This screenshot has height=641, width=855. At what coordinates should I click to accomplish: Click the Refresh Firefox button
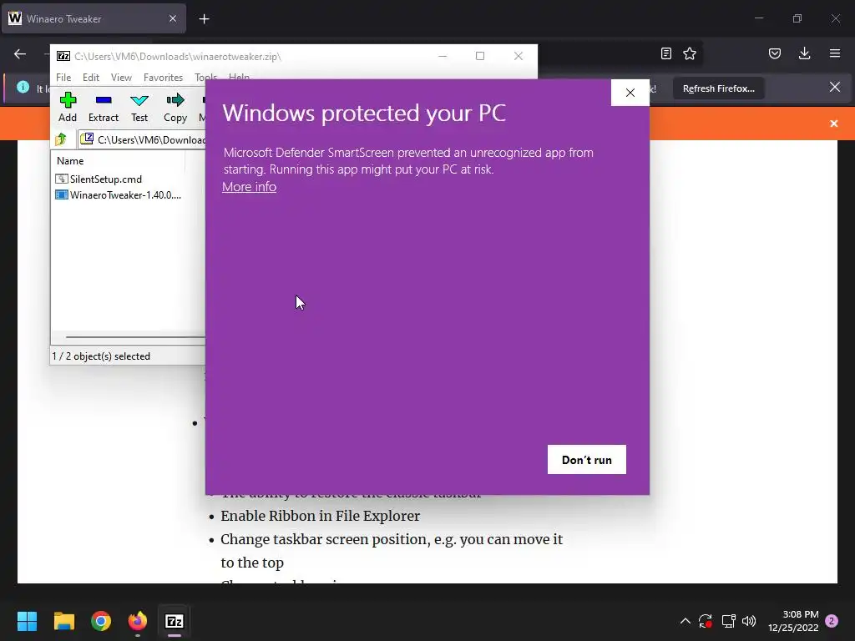pyautogui.click(x=719, y=88)
